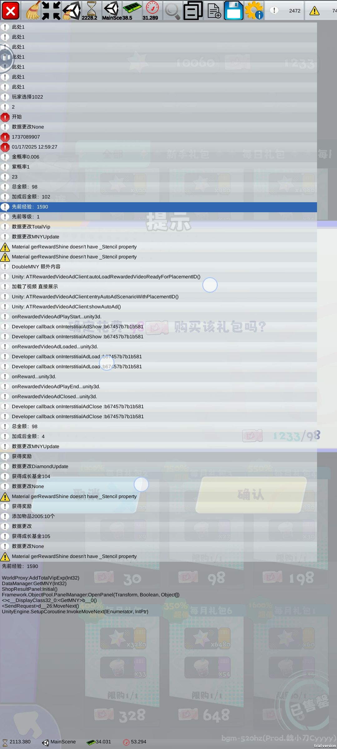
Task: Toggle clear-on-new-scene (Unity logo with broom)
Action: [71, 11]
